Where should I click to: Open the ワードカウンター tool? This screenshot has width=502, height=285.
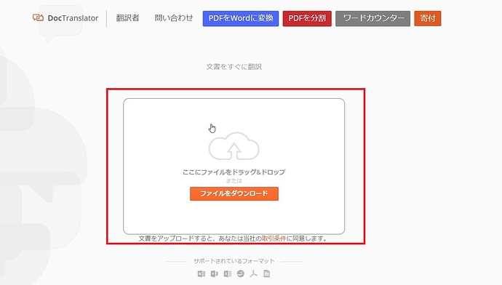pyautogui.click(x=372, y=18)
